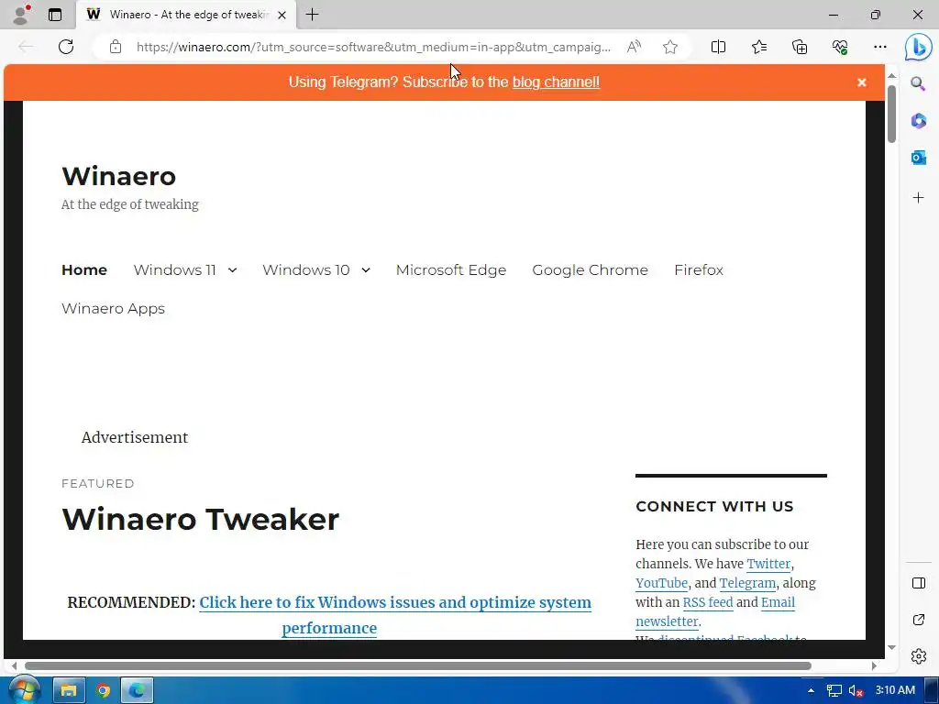
Task: Expand the Windows 10 submenu chevron
Action: point(366,270)
